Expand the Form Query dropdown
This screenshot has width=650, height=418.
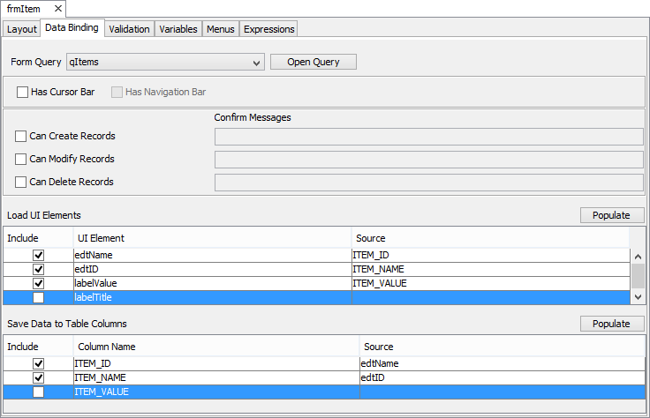click(257, 63)
